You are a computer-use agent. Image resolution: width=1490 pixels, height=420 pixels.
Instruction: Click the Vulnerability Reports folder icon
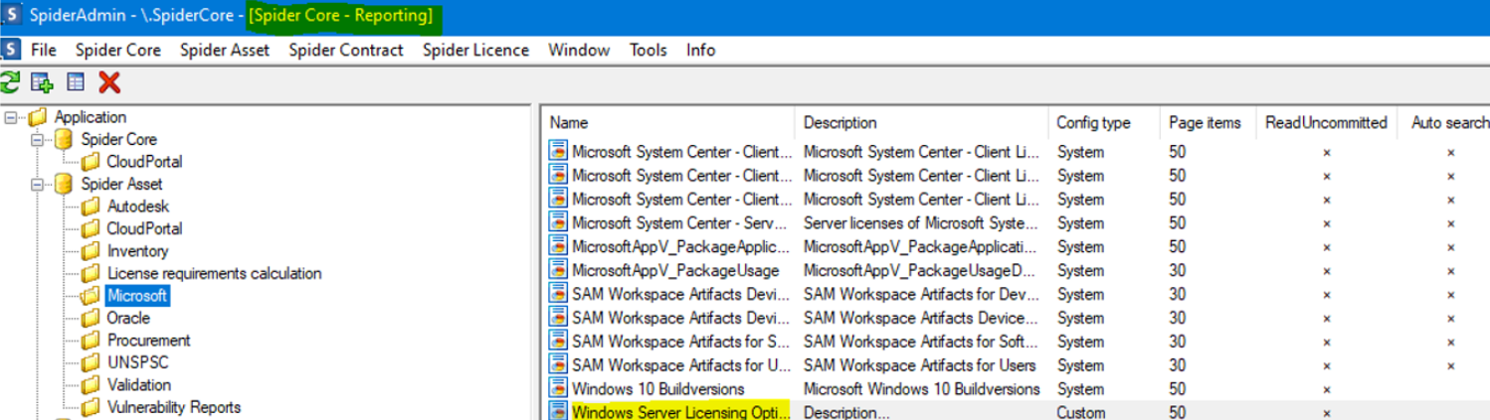(91, 407)
